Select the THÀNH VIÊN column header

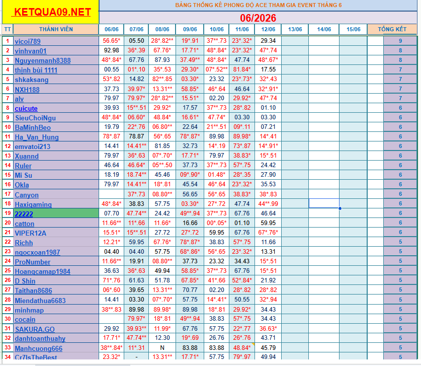(x=56, y=29)
